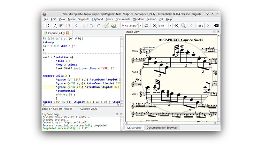This screenshot has width=262, height=147.
Task: Click the Zoom In magnifier
Action: 155,26
